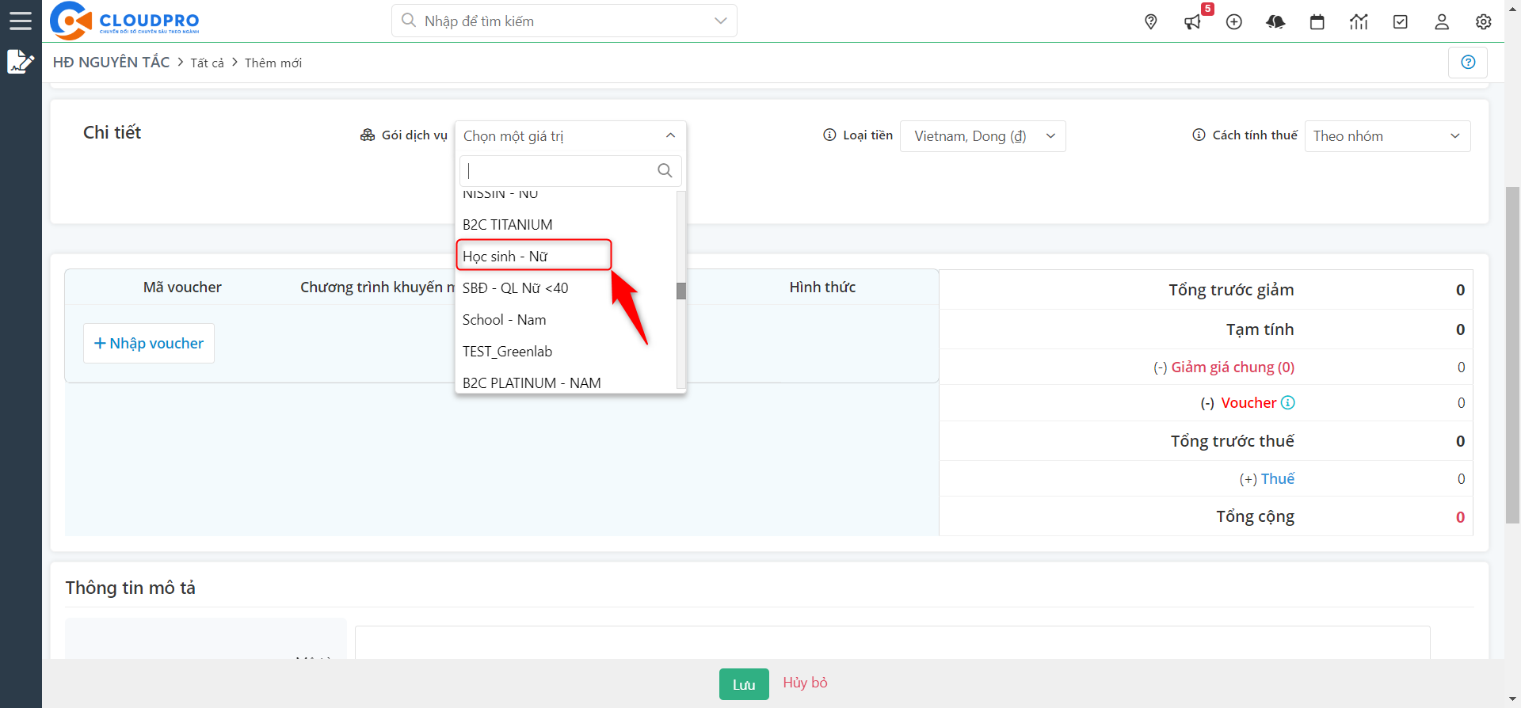The height and width of the screenshot is (708, 1521).
Task: Open the tasks checkbox icon
Action: tap(1401, 21)
